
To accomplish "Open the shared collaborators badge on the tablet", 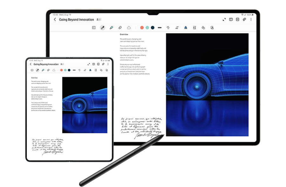I will (99, 19).
